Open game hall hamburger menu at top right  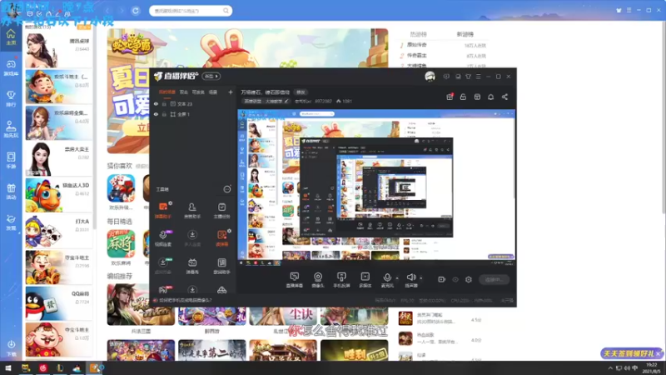point(629,10)
